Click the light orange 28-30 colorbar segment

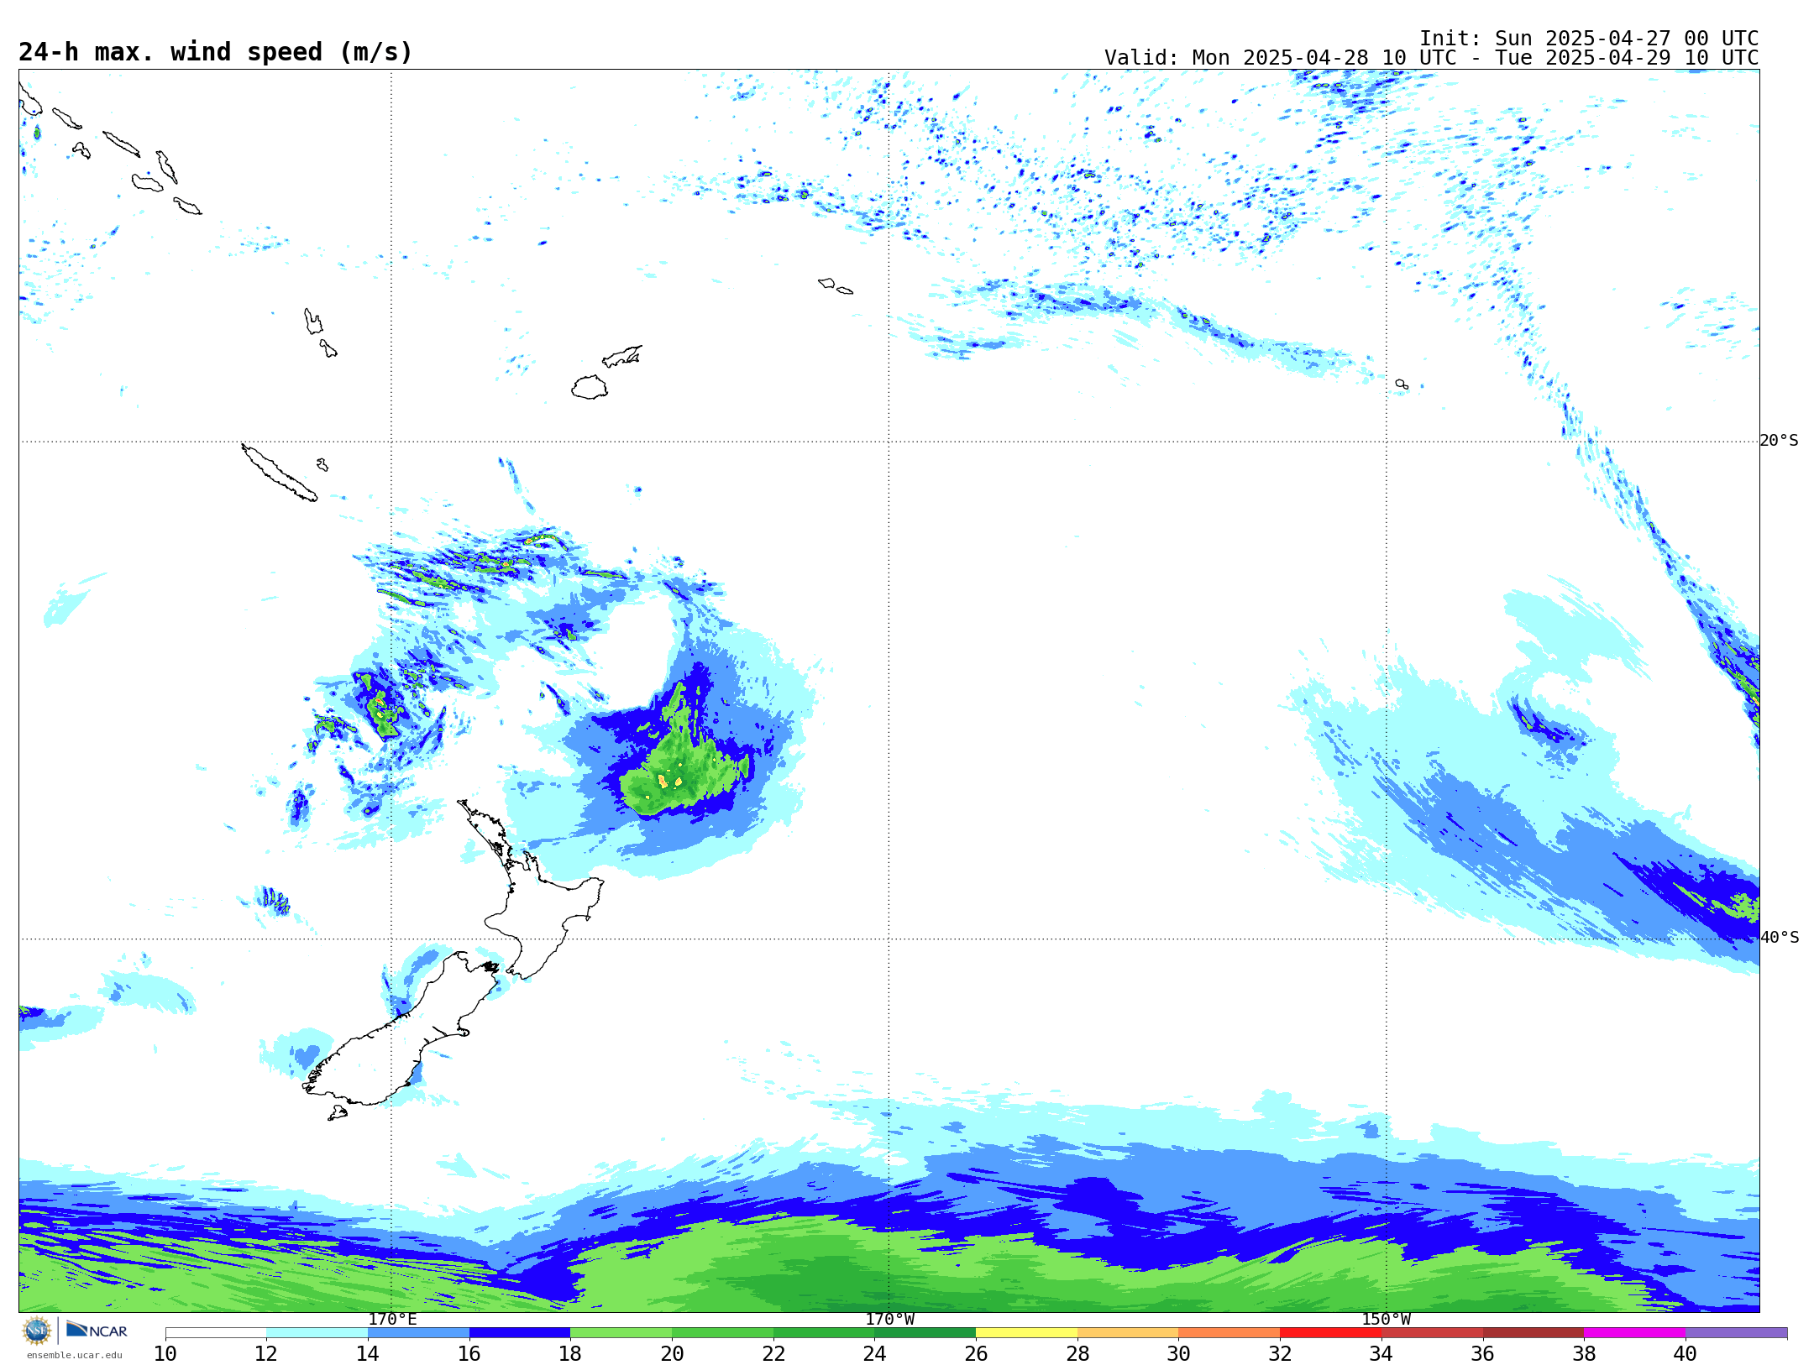click(1128, 1332)
